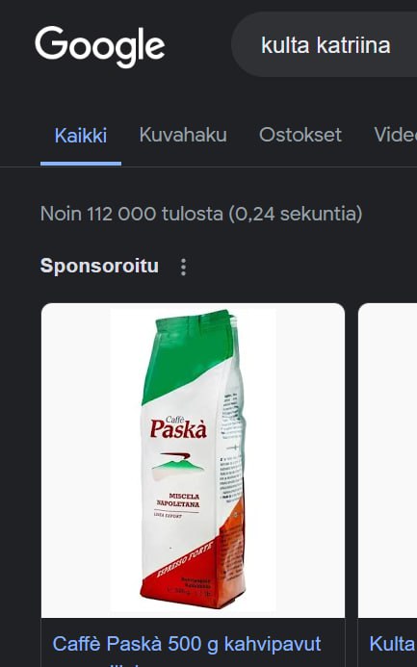Click the second sponsored product's image area
417x667 pixels.
coord(388,460)
